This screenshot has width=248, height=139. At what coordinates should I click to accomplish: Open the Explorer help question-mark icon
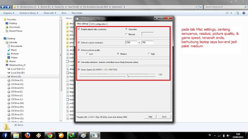[x=244, y=13]
